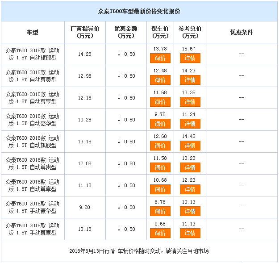View 详情 of the 1.8T 自动尊贵型
279x263 pixels.
190,80
